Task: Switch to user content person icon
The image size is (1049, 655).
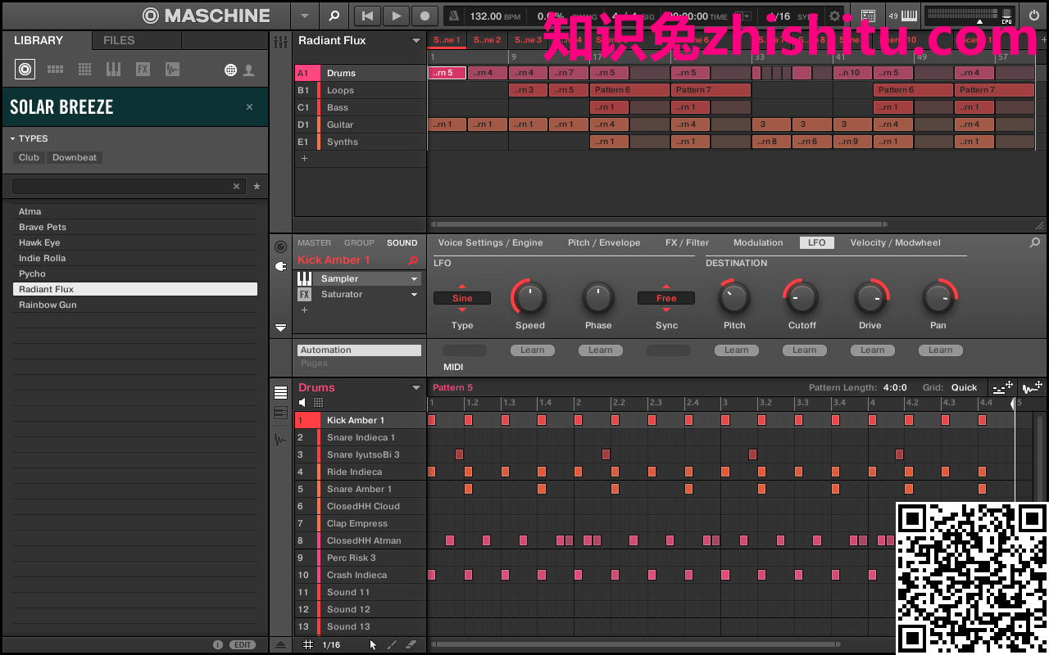Action: [249, 70]
